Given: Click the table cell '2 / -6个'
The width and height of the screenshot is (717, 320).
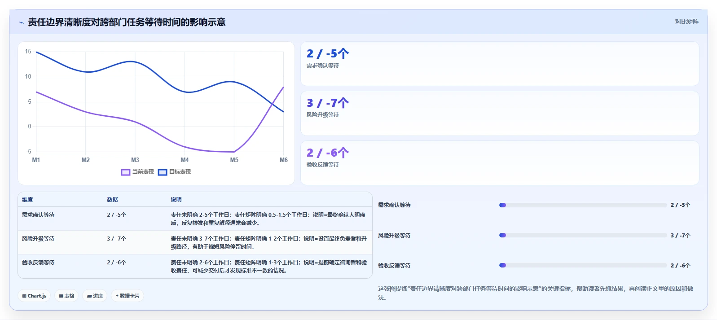Looking at the screenshot, I should coord(117,263).
